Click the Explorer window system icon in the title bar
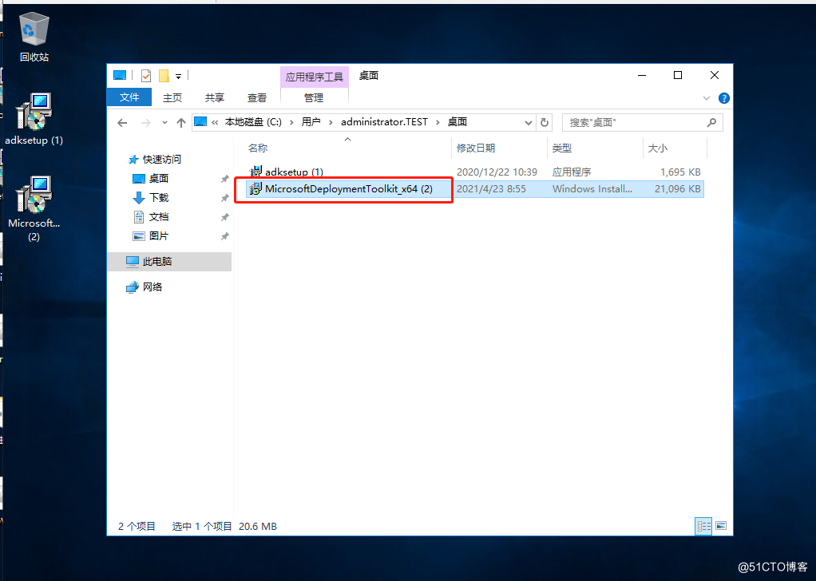Viewport: 816px width, 581px height. pyautogui.click(x=120, y=76)
